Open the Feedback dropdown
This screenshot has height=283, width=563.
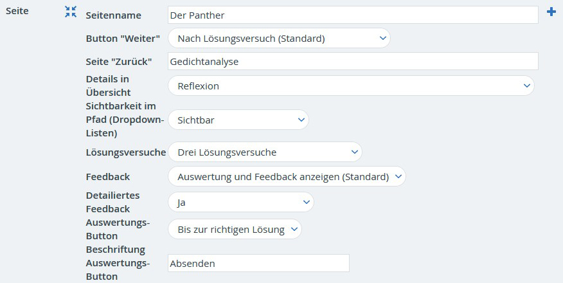coord(287,176)
